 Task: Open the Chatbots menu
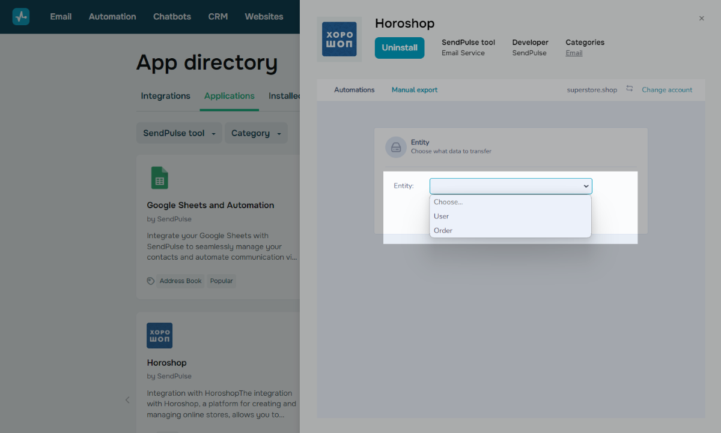click(172, 17)
